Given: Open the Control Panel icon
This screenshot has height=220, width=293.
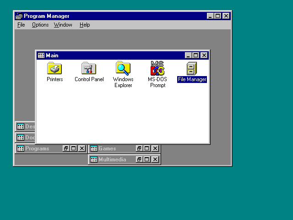Looking at the screenshot, I should (x=89, y=68).
